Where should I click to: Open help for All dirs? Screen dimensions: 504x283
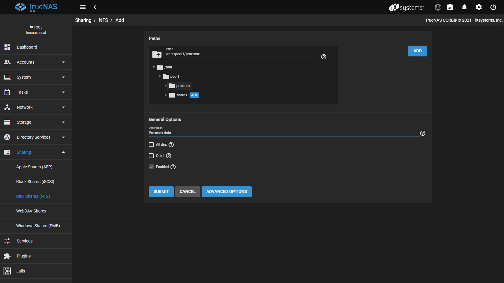coord(171,145)
